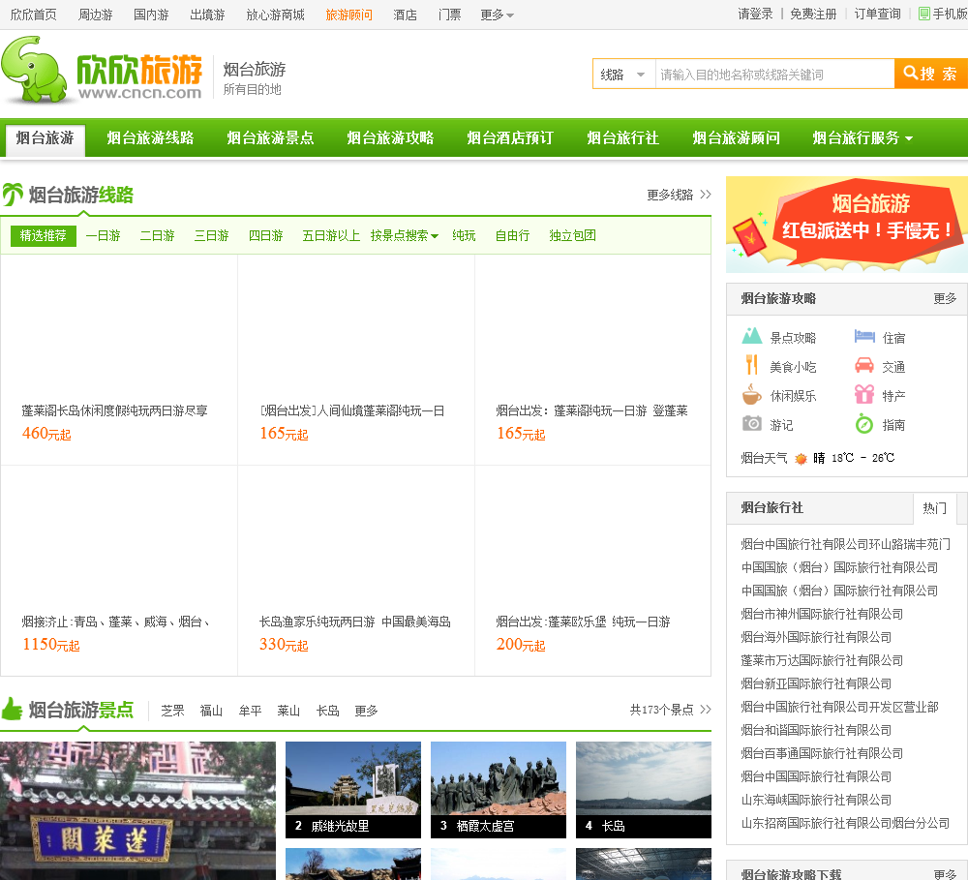
Task: Click the 免费注册 link
Action: [813, 15]
